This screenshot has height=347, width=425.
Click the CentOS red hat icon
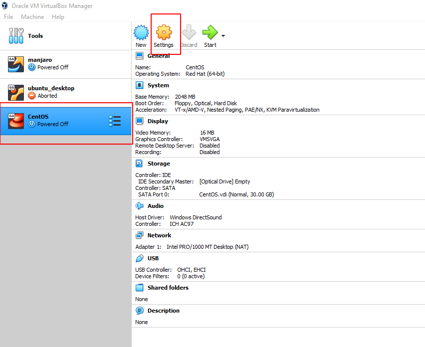[x=16, y=121]
